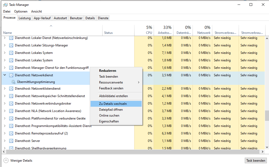Screen dimensions: 269x167
Task: Expand Diensthost: Remoteprozeduraufruf (2)
Action: tap(5, 133)
